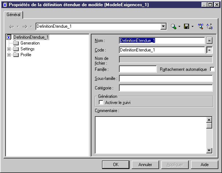Toggle the equals button beside Code
The height and width of the screenshot is (173, 222).
point(210,50)
